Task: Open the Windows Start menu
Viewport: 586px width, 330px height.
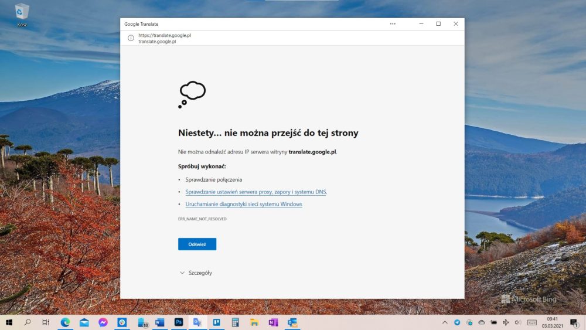Action: [x=9, y=322]
